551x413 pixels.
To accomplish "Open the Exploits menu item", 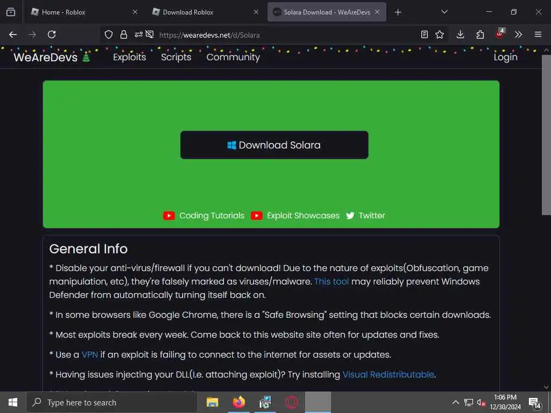I will click(129, 57).
